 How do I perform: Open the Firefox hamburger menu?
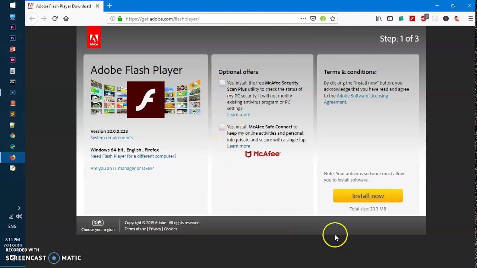coord(470,19)
